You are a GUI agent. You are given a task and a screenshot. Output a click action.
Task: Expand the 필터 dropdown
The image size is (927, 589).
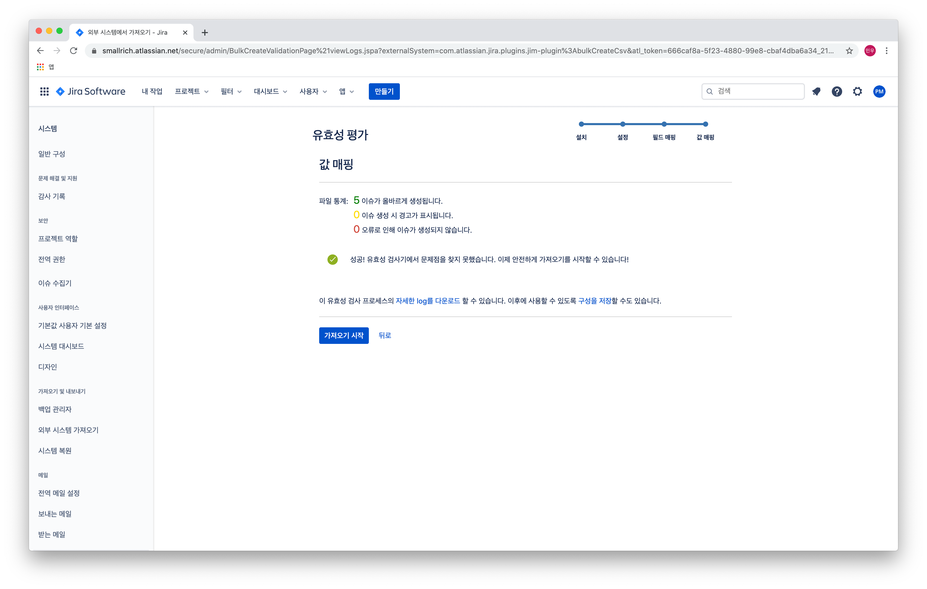pos(231,92)
